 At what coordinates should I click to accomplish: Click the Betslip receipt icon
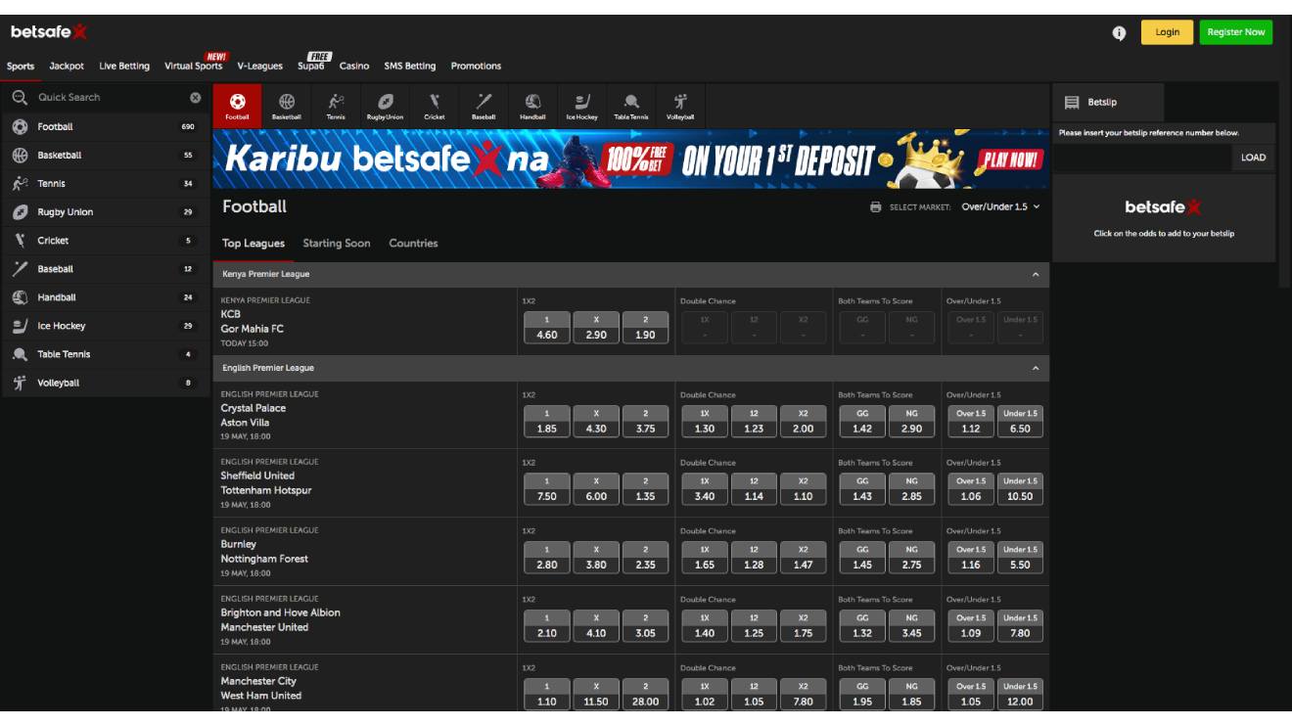[1072, 103]
